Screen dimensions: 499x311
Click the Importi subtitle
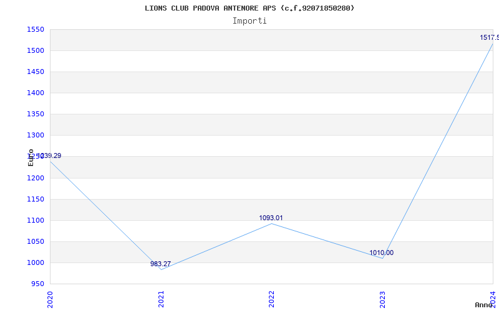point(249,21)
